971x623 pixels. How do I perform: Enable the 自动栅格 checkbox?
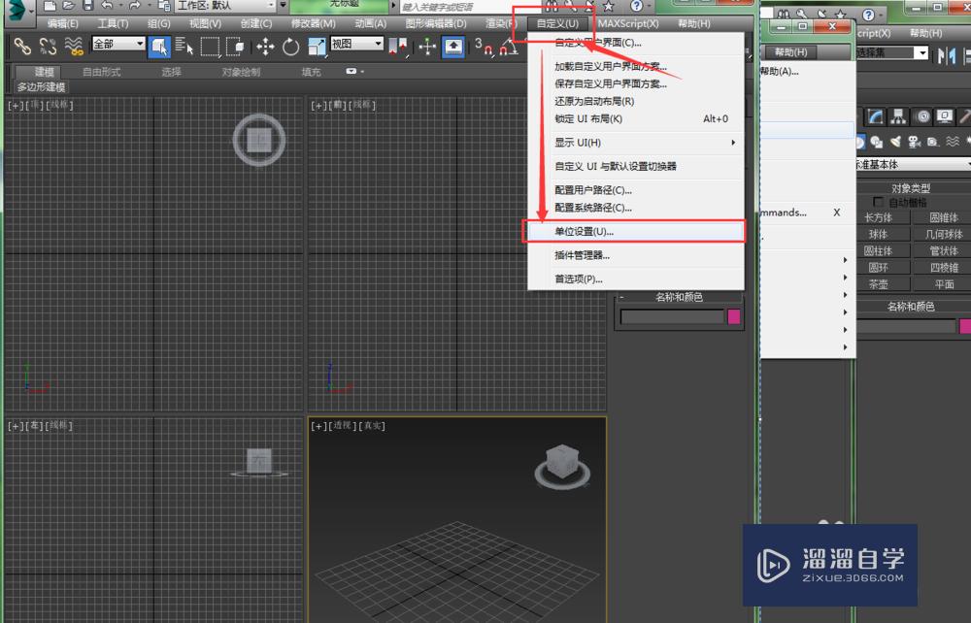pyautogui.click(x=878, y=202)
